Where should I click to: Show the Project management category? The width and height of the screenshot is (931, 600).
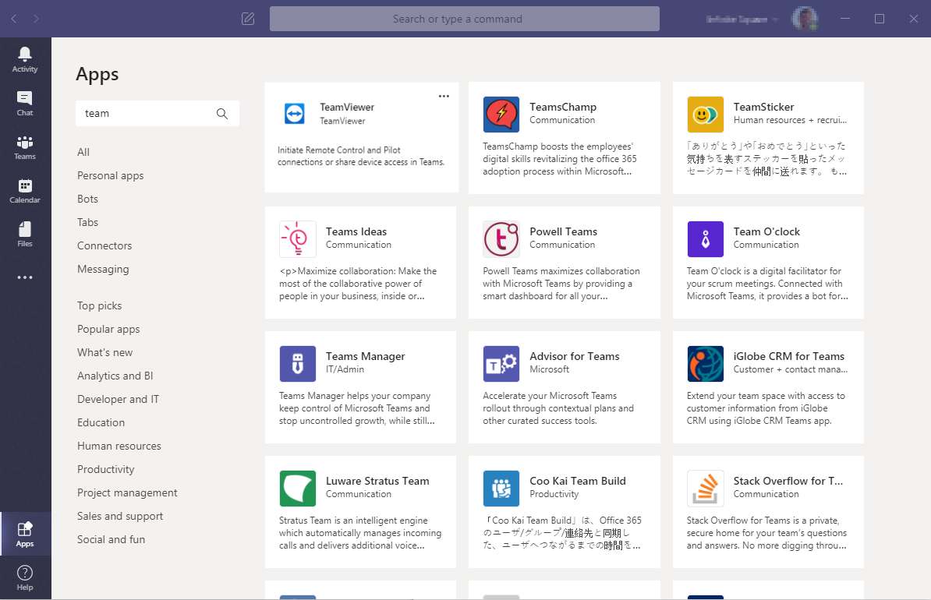click(127, 492)
